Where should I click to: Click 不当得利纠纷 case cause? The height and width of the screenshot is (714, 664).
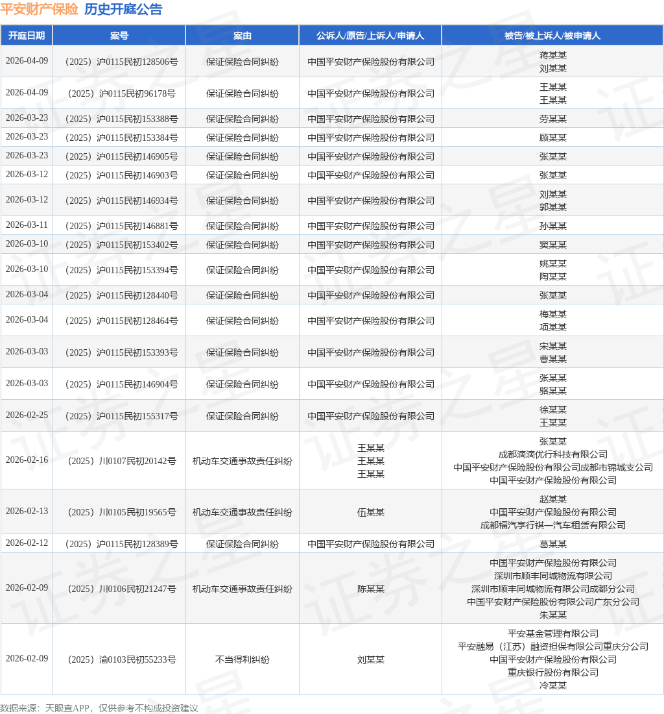242,659
